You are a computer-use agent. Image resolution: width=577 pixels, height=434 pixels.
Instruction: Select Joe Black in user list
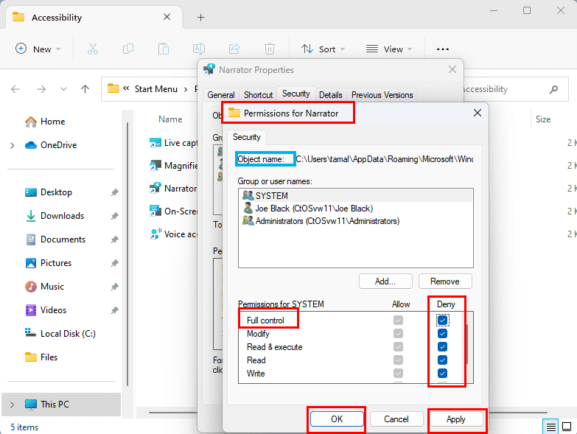pyautogui.click(x=313, y=209)
